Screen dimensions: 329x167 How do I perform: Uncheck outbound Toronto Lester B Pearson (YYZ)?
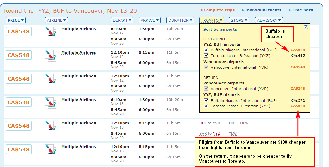pos(206,55)
